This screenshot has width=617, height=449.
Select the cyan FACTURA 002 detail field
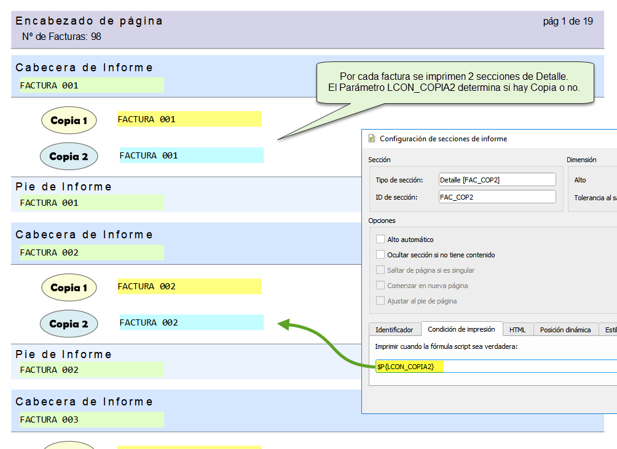click(191, 322)
